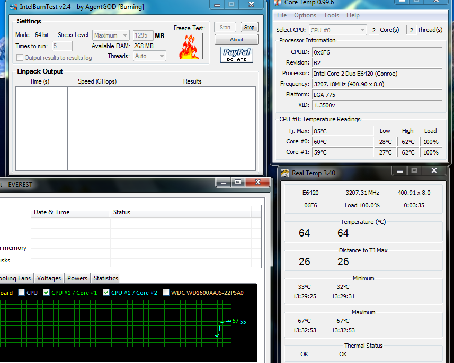Click the Freeze Test label link

point(189,28)
